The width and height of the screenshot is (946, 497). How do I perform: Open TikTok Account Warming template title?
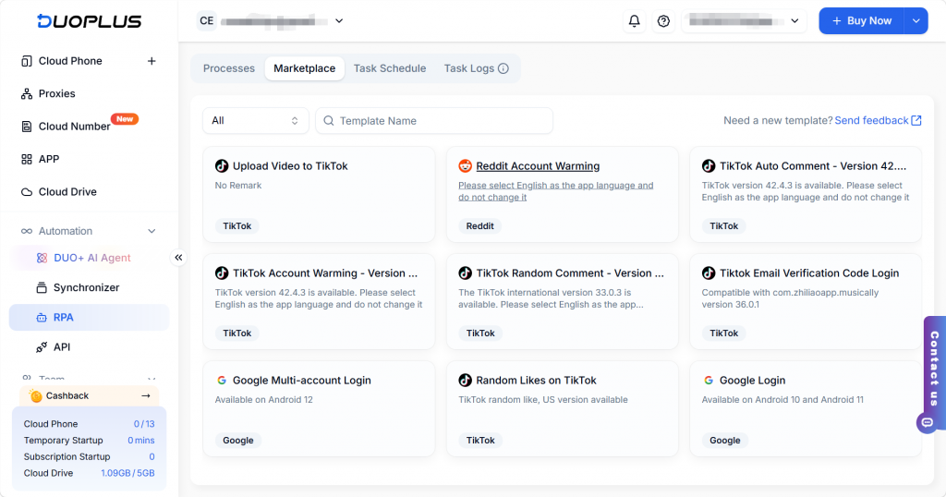tap(325, 273)
